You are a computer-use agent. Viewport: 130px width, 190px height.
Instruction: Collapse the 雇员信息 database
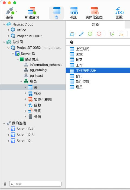coord(18,60)
